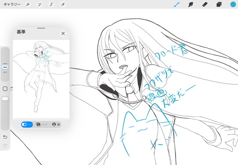This screenshot has width=238, height=165.
Task: Redo the undone stroke
Action: pos(5,146)
